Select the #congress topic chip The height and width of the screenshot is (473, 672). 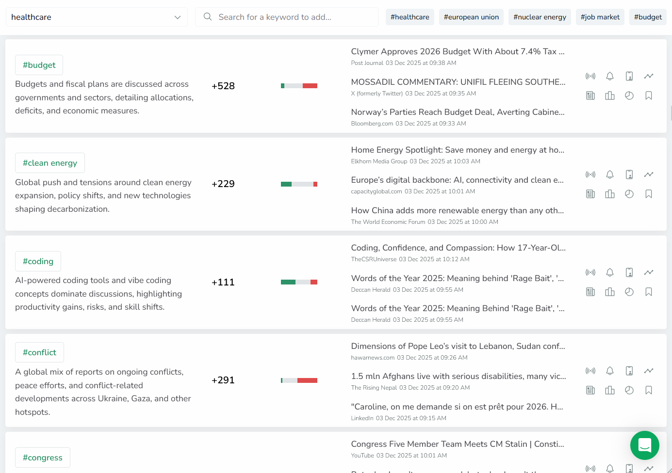[x=43, y=457]
